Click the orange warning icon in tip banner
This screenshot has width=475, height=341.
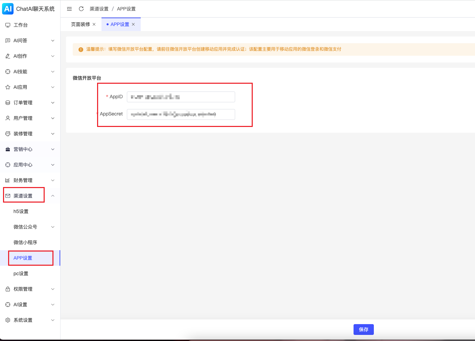[x=81, y=50]
